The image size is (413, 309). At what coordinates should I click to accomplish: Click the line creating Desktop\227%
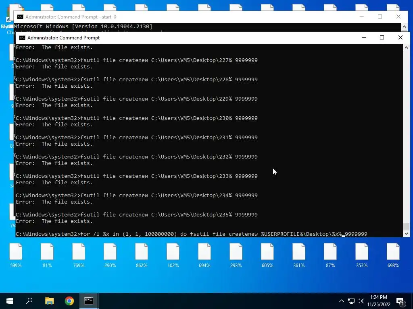137,60
